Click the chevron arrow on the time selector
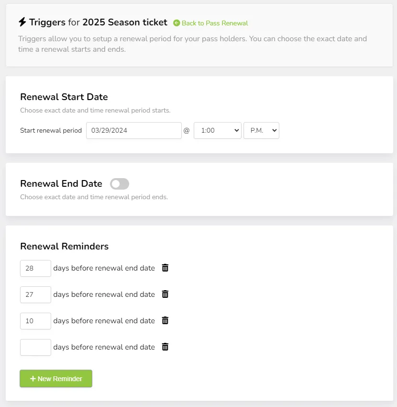The height and width of the screenshot is (407, 397). (x=236, y=130)
